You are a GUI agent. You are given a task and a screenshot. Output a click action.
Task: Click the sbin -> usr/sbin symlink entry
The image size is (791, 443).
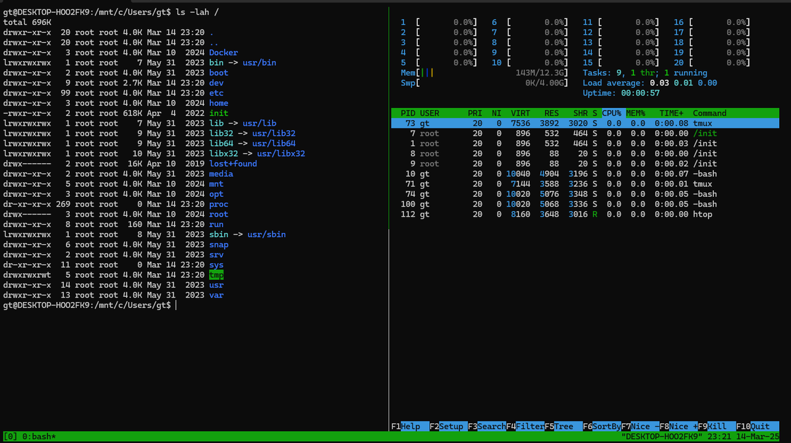(x=247, y=234)
